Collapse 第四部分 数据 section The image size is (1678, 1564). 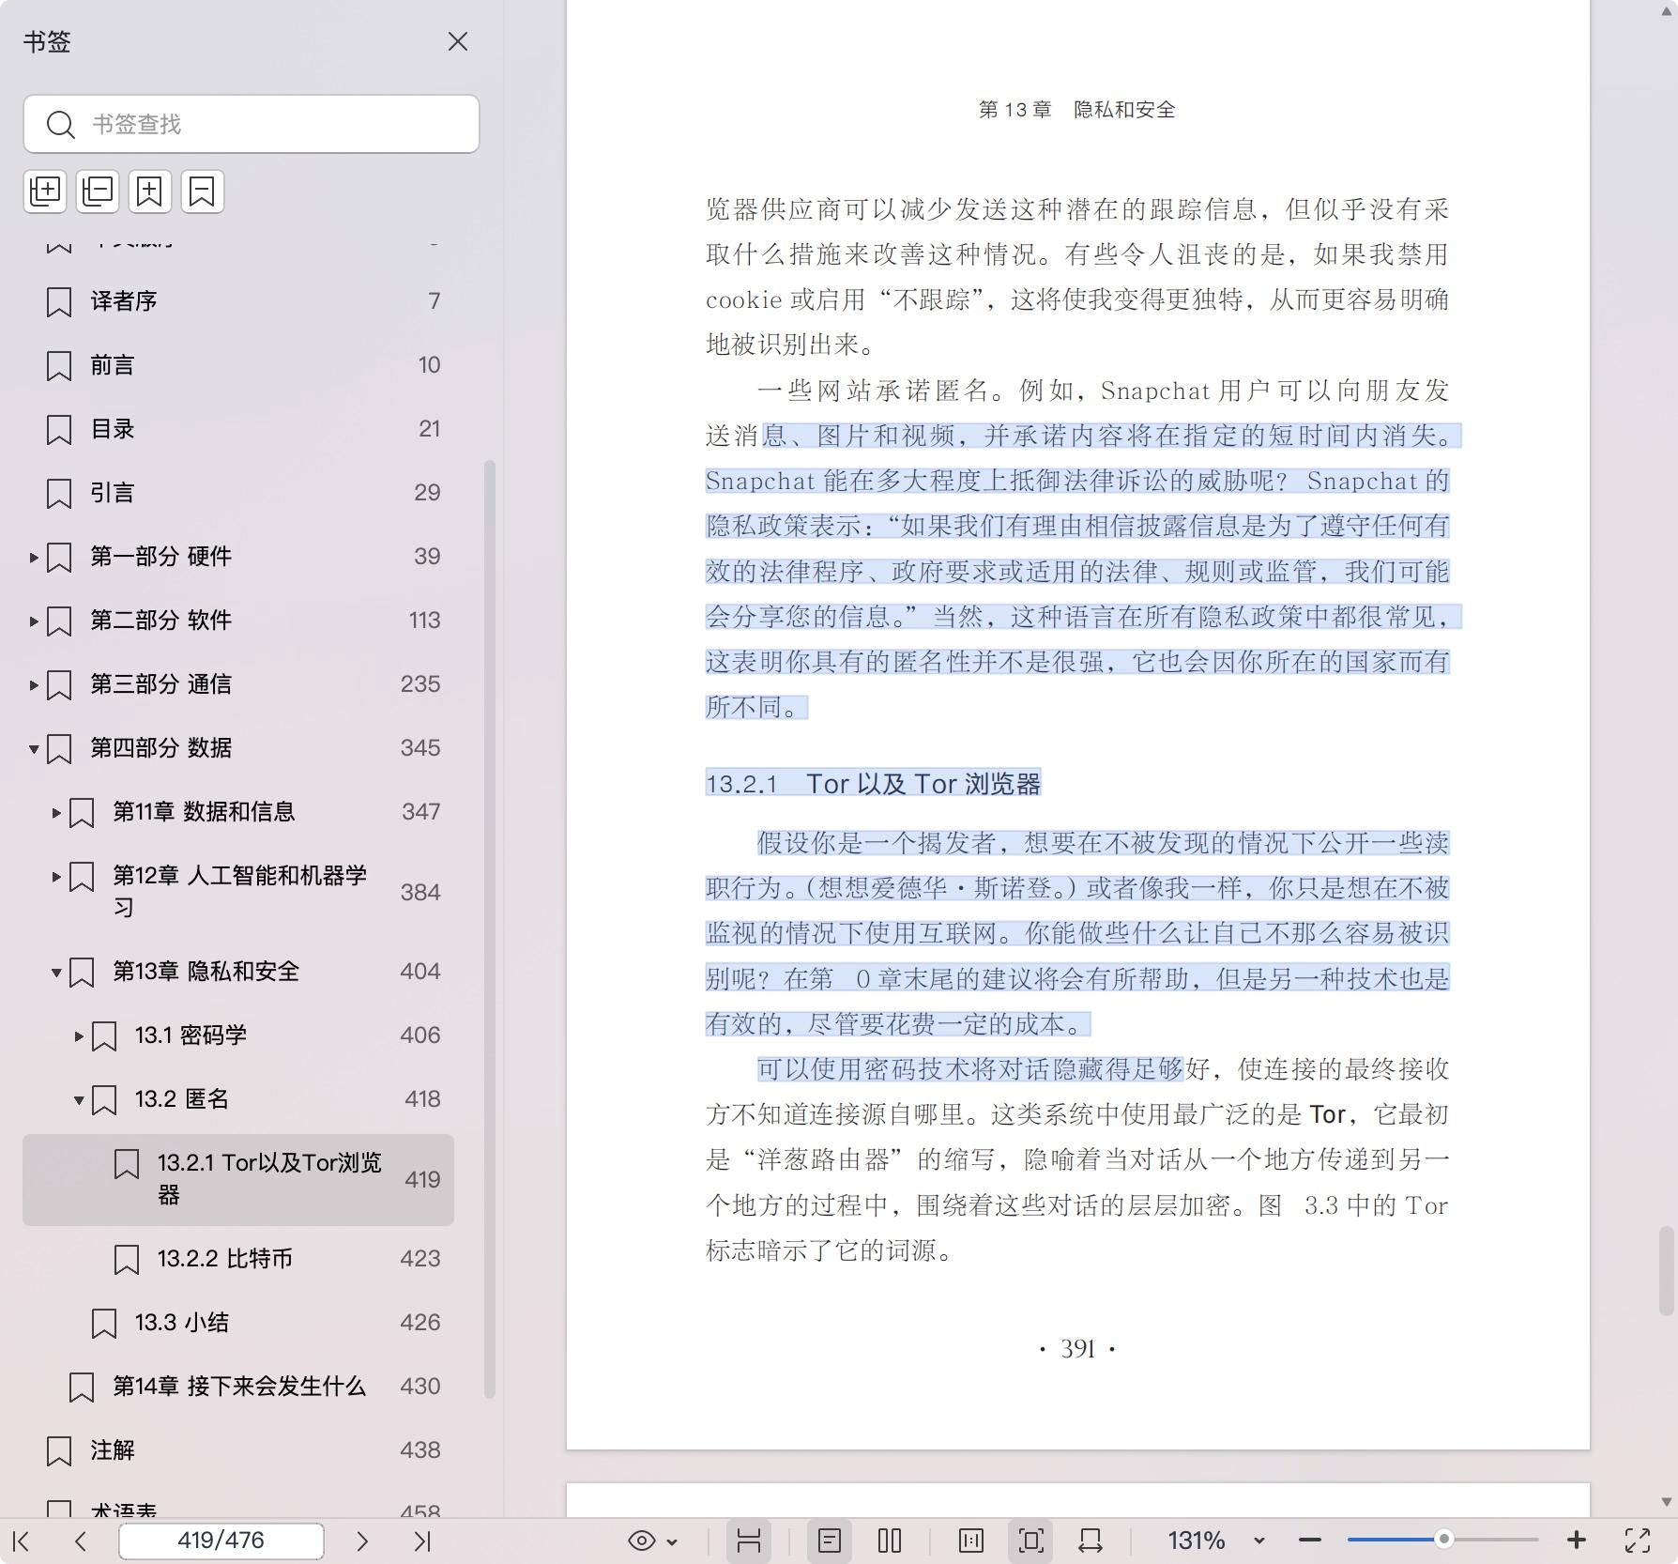point(33,749)
